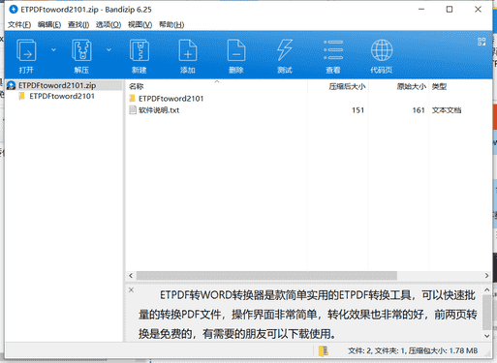Image resolution: width=497 pixels, height=363 pixels.
Task: Click the compressed size value 151
Action: tap(357, 110)
